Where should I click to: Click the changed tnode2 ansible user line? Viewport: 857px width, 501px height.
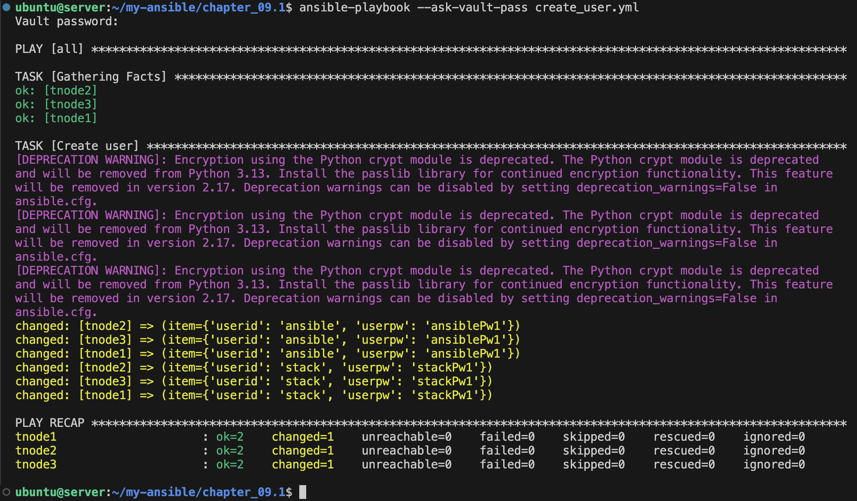click(267, 326)
